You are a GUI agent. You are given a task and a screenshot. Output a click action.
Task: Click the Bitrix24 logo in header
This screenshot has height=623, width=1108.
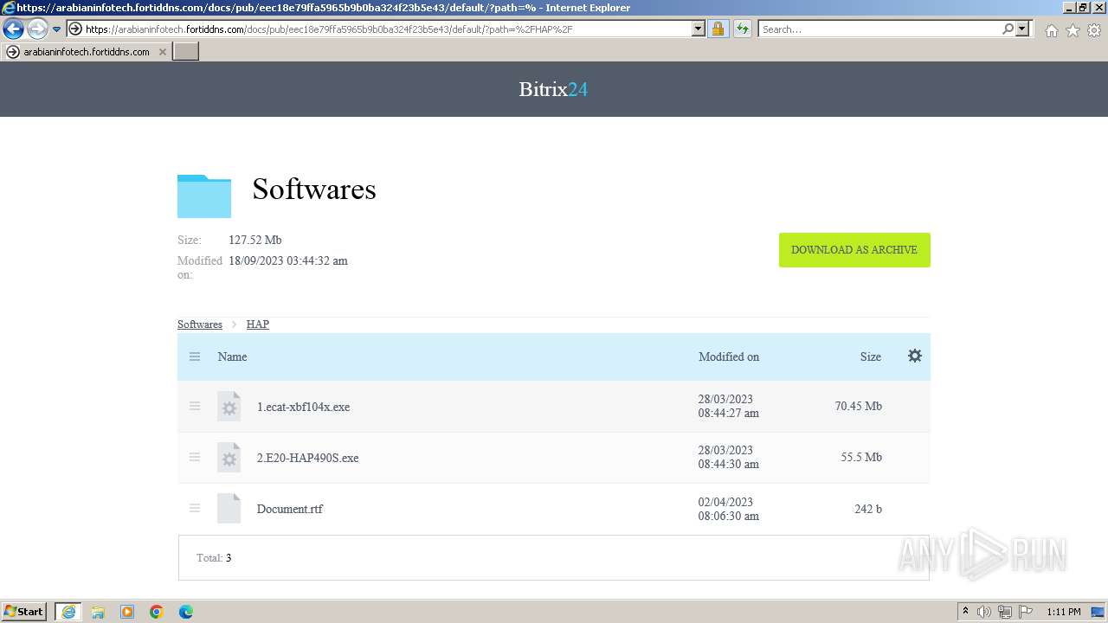coord(553,89)
